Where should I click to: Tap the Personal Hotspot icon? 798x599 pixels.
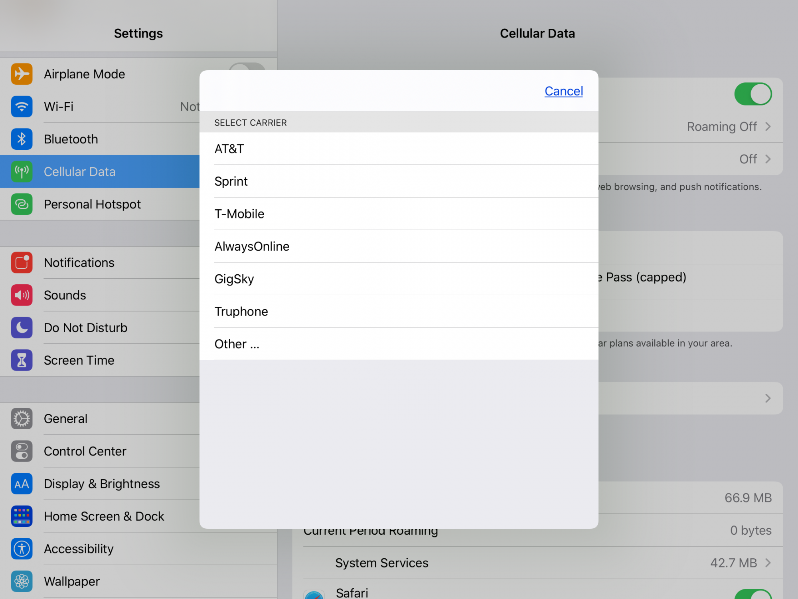22,204
